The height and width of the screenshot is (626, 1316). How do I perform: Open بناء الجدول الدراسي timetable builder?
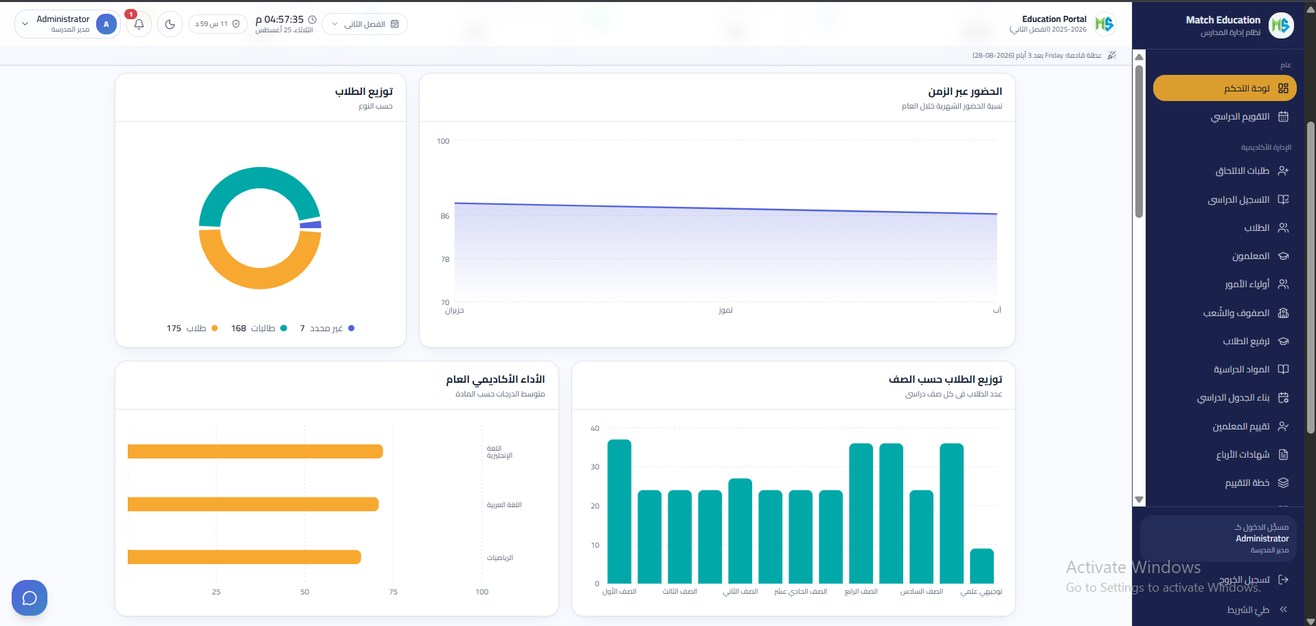coord(1225,398)
